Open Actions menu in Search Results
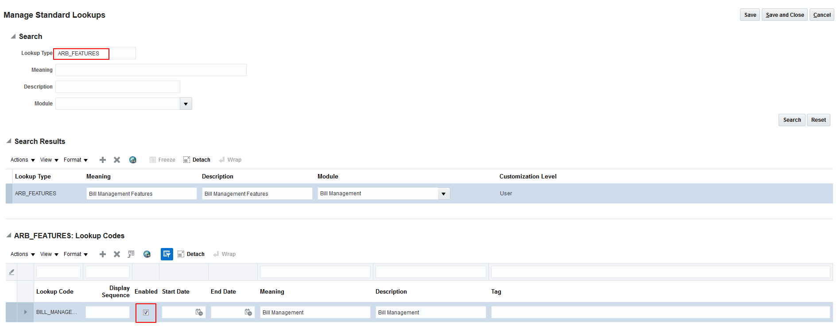The height and width of the screenshot is (333, 837). (x=23, y=160)
